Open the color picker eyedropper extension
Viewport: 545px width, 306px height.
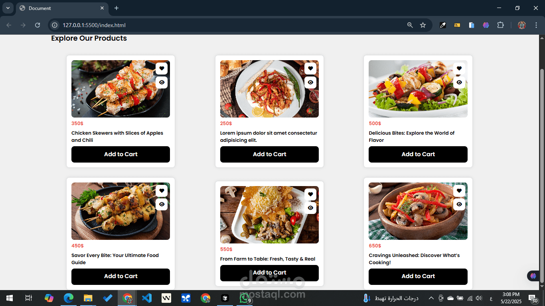click(443, 25)
